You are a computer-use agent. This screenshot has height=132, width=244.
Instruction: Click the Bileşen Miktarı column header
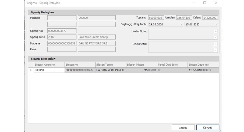point(141,65)
